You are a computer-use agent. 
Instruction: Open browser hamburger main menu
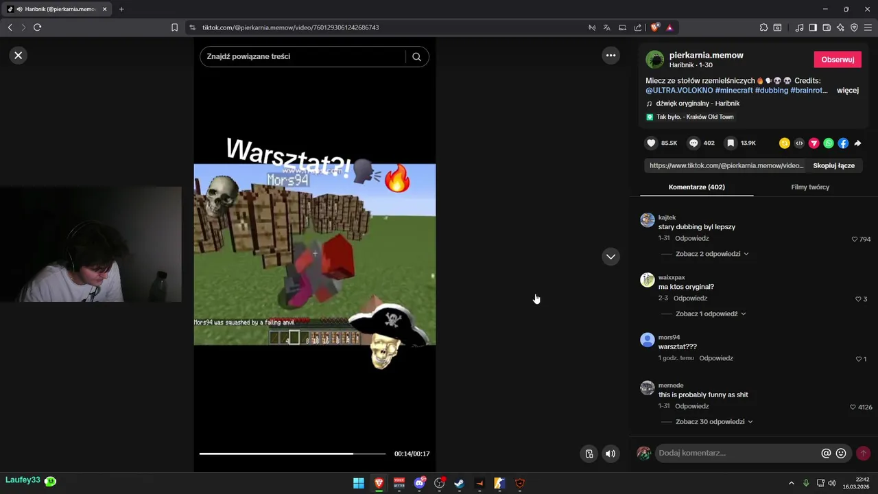[868, 27]
